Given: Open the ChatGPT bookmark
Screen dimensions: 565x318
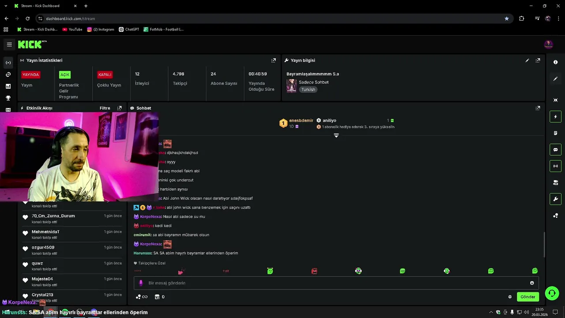Looking at the screenshot, I should pyautogui.click(x=129, y=30).
